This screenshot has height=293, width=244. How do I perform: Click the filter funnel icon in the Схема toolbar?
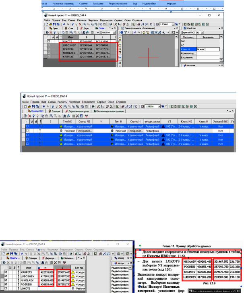[x=126, y=32]
